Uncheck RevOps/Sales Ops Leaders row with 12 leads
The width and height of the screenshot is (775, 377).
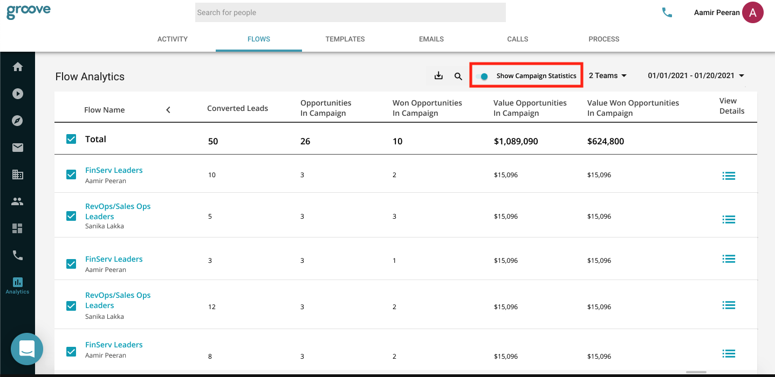71,305
